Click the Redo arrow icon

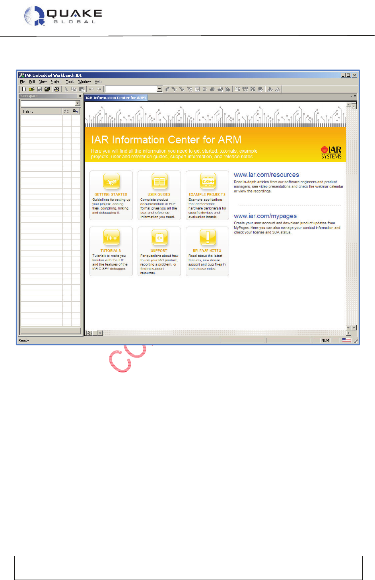pyautogui.click(x=99, y=89)
